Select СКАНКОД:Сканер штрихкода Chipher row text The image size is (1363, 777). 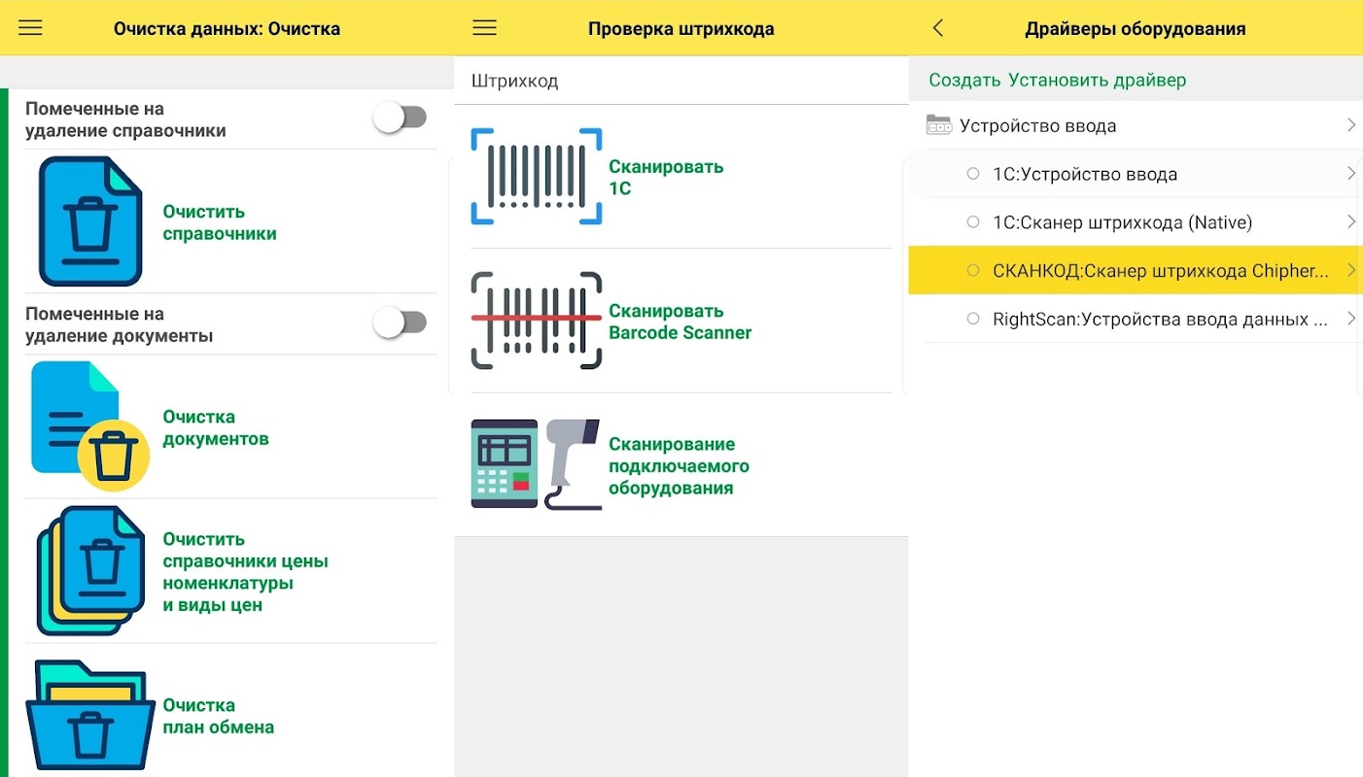click(1161, 271)
